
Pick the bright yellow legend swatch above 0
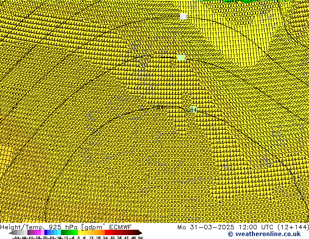pyautogui.click(x=79, y=233)
